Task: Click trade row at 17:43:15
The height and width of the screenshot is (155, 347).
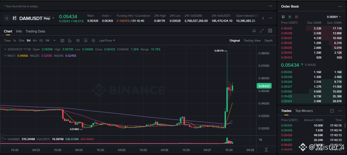Action: 311,125
